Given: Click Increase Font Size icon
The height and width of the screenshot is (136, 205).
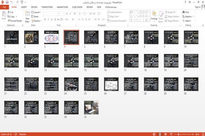Looking at the screenshot, I should click(x=67, y=14).
